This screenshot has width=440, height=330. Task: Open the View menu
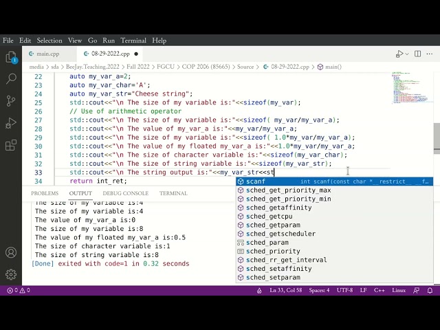tap(75, 41)
